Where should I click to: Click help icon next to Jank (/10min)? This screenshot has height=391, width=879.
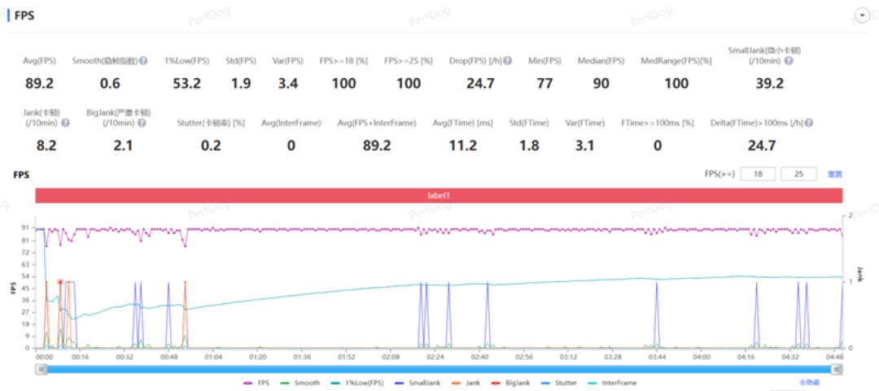tap(65, 123)
